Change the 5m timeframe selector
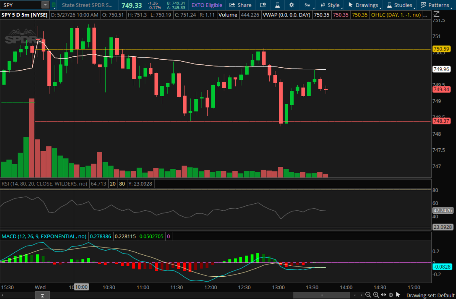456x299 pixels. (308, 5)
